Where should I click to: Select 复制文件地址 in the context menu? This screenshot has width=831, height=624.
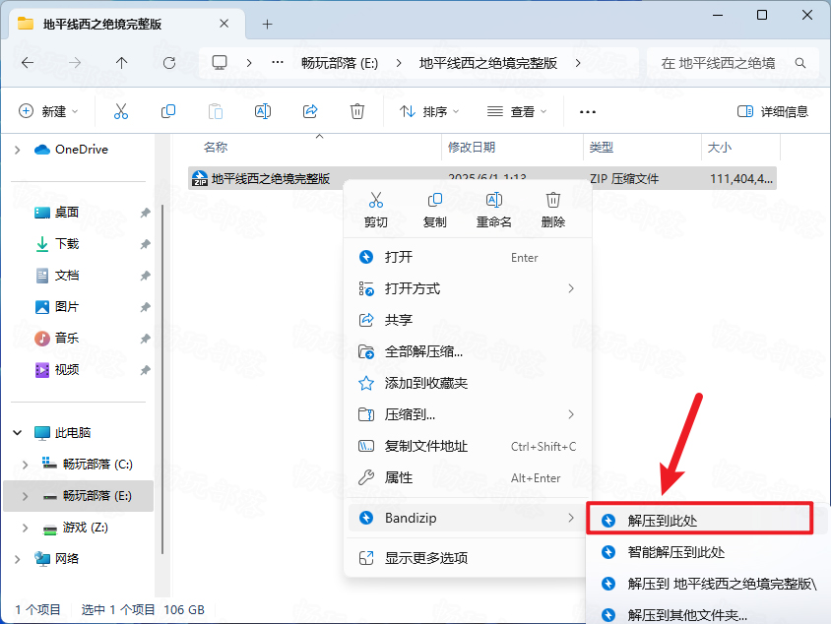point(467,446)
